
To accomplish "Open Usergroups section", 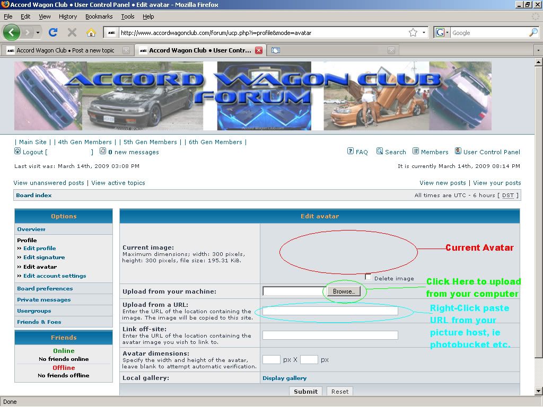I will 34,311.
